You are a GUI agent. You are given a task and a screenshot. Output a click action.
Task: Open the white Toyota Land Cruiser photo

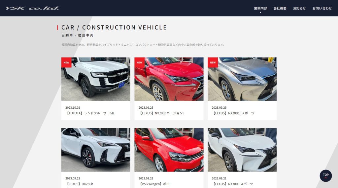(96, 79)
